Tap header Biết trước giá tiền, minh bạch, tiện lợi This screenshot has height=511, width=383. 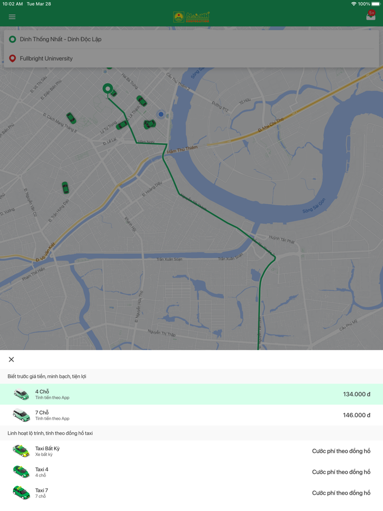coord(47,376)
